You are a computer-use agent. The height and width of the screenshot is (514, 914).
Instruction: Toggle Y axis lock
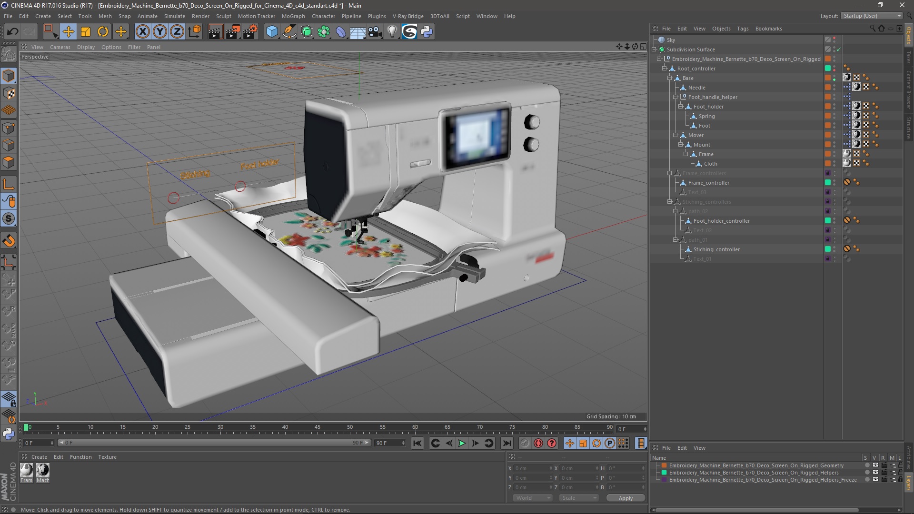160,32
